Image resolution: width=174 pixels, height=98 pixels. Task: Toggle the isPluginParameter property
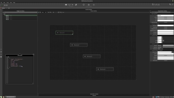point(166,29)
